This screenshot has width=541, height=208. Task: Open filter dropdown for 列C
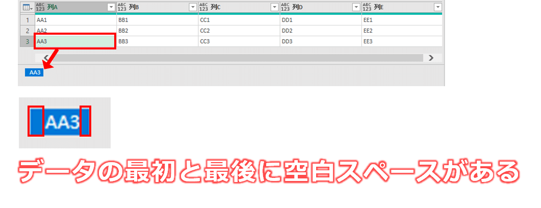[275, 7]
